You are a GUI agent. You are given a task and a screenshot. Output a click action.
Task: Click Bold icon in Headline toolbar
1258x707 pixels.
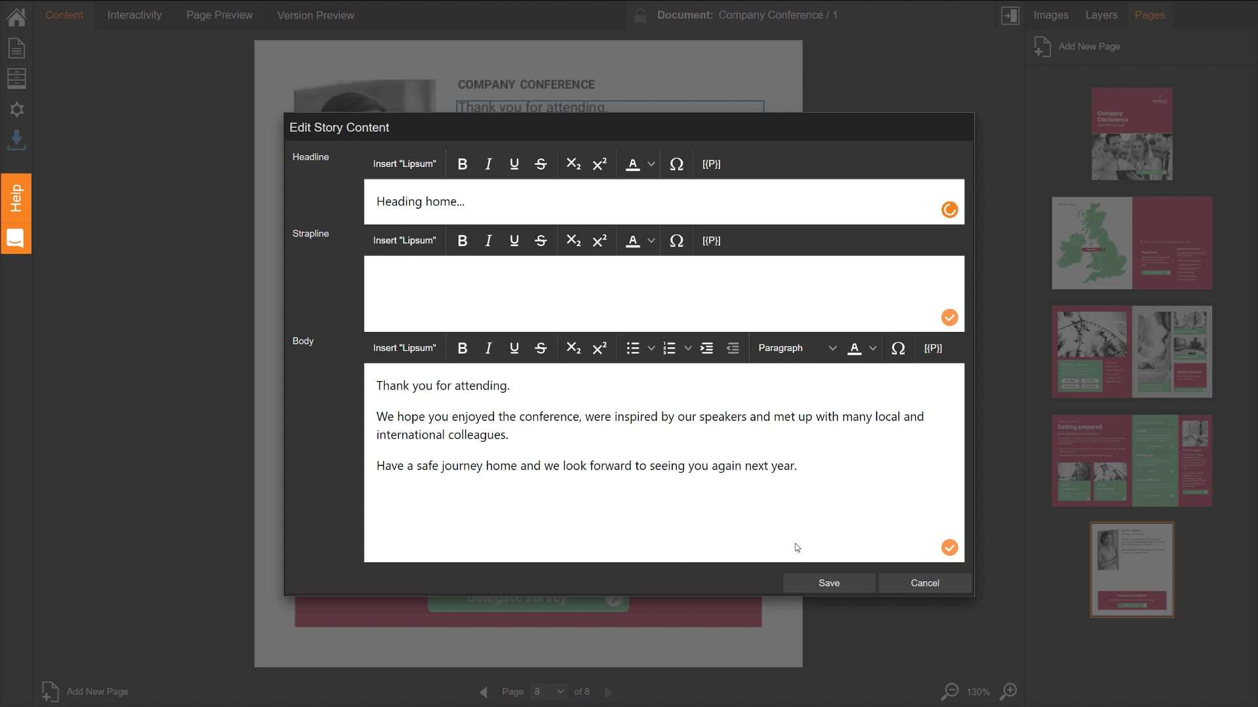pos(462,164)
